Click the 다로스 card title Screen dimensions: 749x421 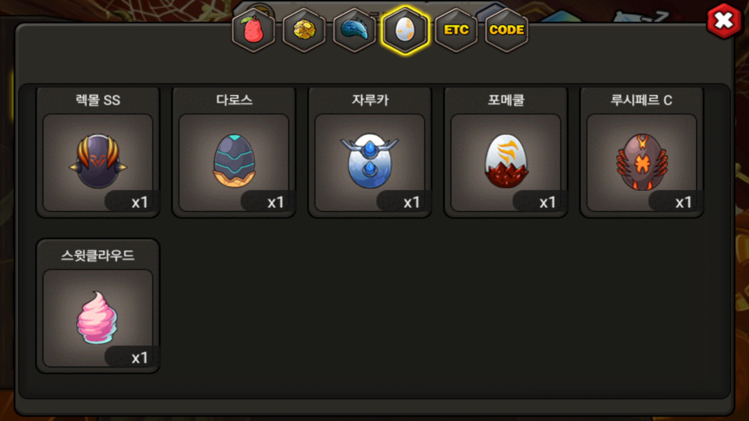(234, 100)
